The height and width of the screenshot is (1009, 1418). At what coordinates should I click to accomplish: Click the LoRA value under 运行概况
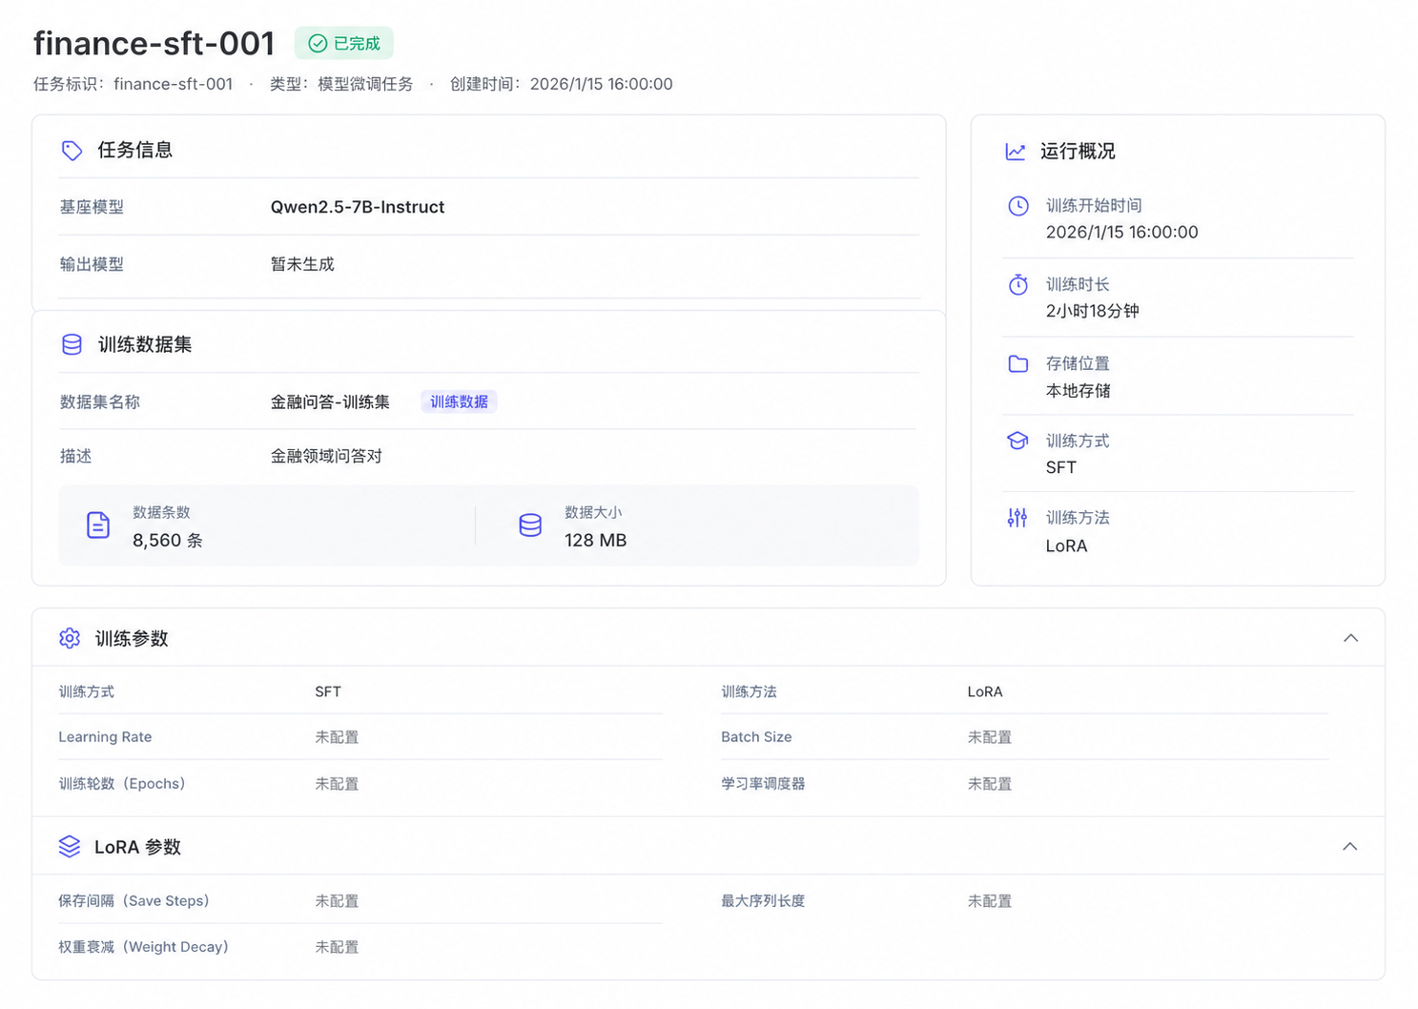click(1066, 546)
